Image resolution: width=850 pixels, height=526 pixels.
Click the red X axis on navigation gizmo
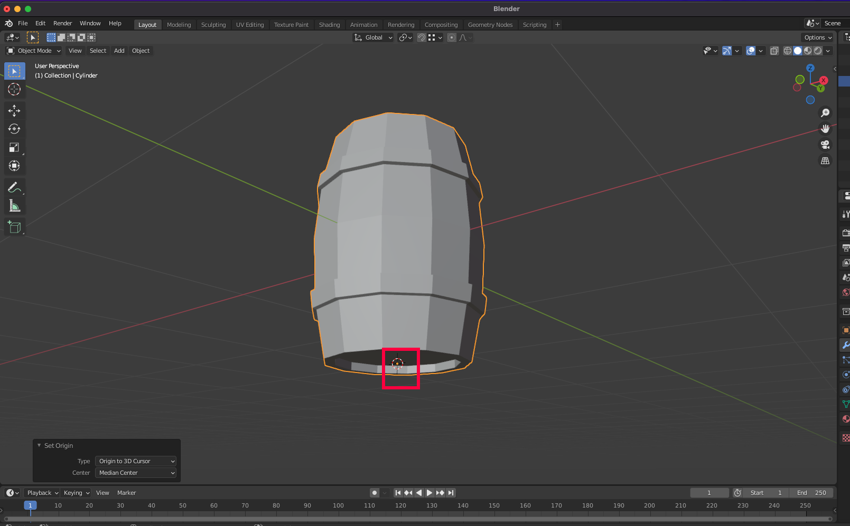[823, 80]
